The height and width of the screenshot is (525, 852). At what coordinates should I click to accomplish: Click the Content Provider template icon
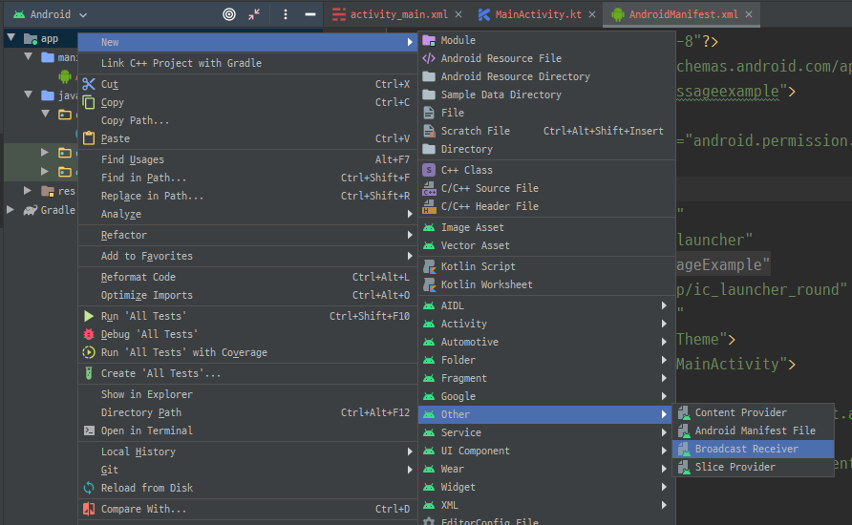click(684, 412)
